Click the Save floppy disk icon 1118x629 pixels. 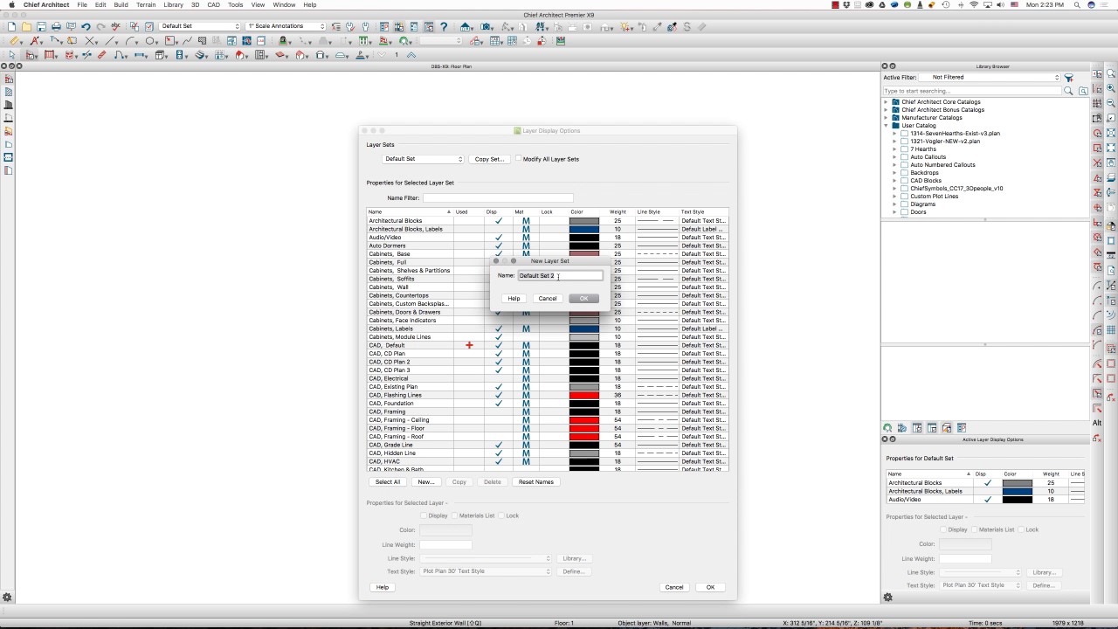coord(42,27)
